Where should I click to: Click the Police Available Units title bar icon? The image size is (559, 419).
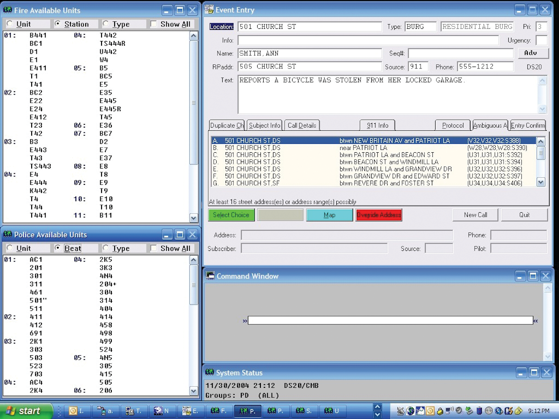[7, 234]
